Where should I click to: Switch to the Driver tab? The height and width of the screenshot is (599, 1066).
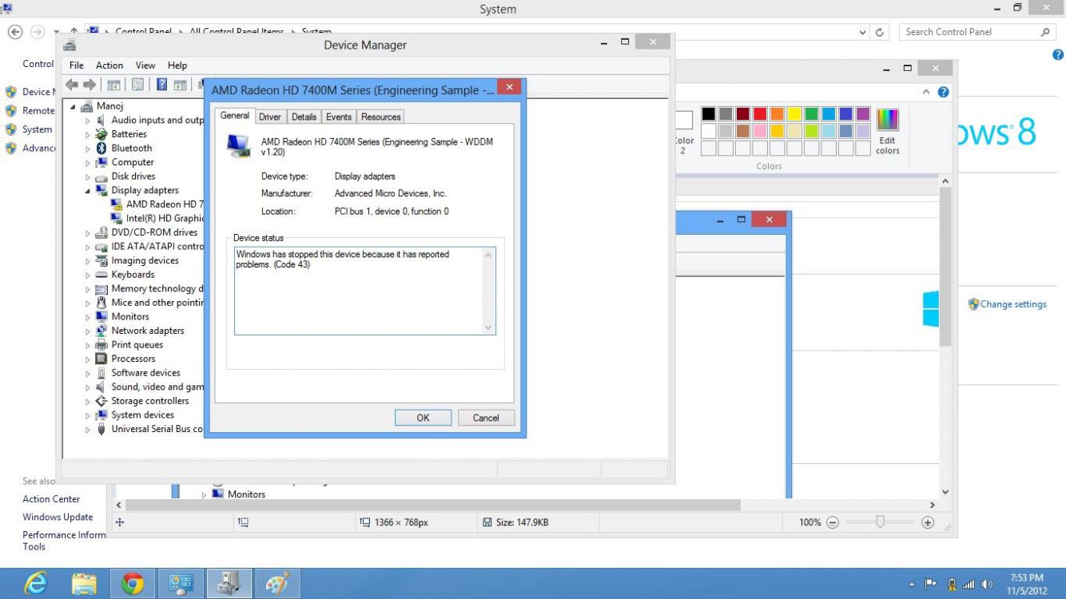coord(270,117)
